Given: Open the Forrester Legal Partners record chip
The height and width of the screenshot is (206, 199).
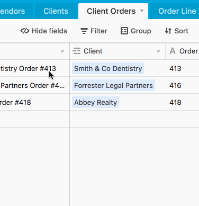Looking at the screenshot, I should pyautogui.click(x=113, y=85).
